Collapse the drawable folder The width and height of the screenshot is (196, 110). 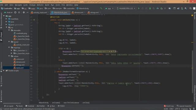9,30
